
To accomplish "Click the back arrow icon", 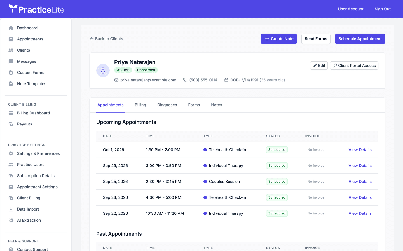I will point(92,39).
